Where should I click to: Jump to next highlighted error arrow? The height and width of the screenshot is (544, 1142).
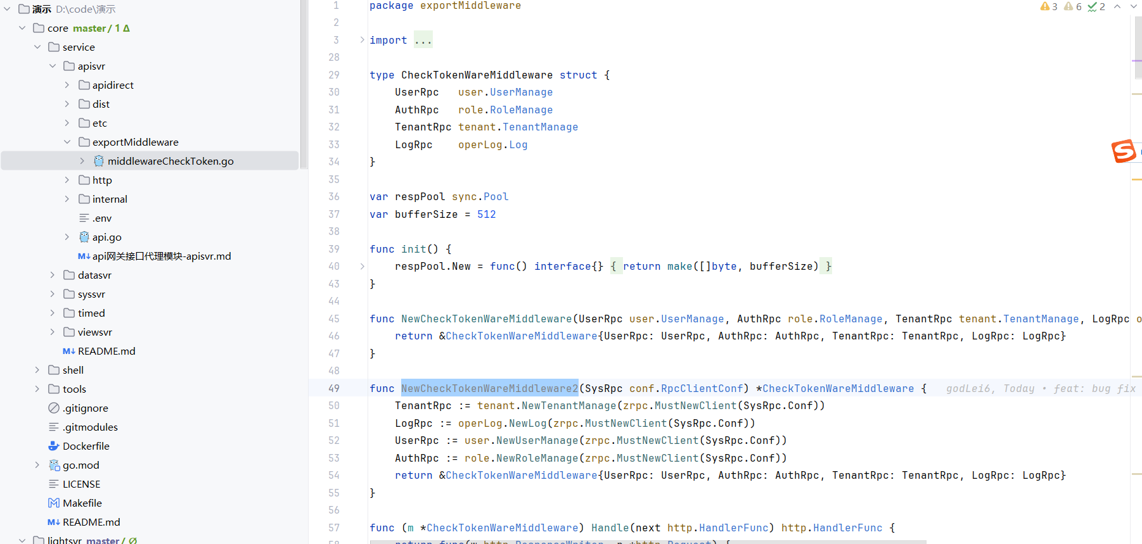[x=1133, y=6]
